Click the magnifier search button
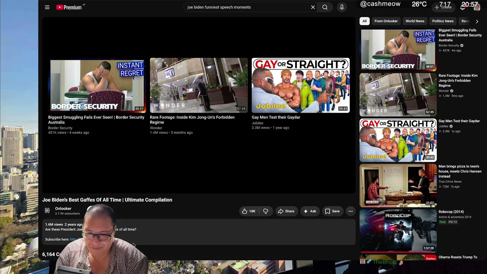 point(325,7)
